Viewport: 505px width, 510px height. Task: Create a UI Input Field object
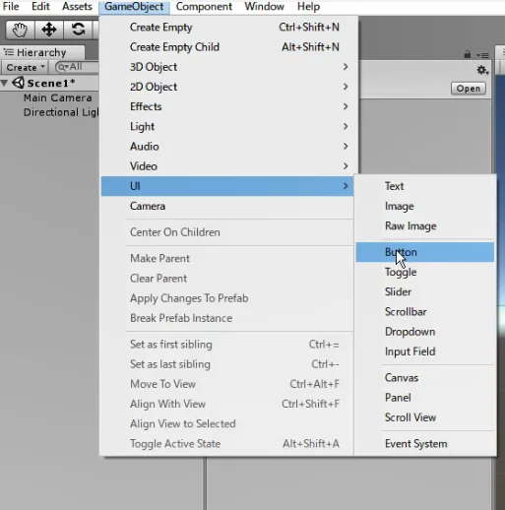pyautogui.click(x=425, y=351)
